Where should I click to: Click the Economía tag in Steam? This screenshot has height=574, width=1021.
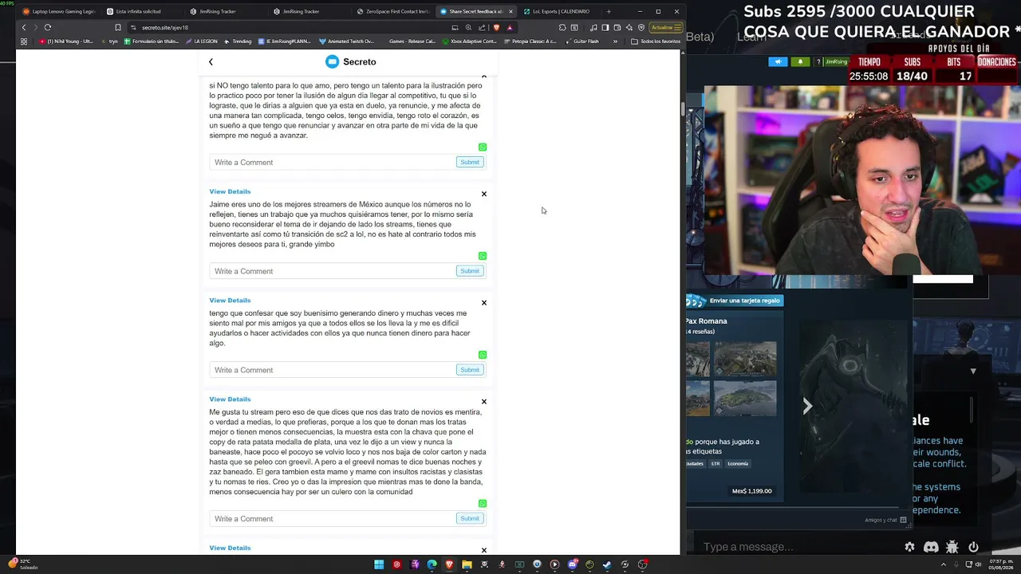pos(738,464)
